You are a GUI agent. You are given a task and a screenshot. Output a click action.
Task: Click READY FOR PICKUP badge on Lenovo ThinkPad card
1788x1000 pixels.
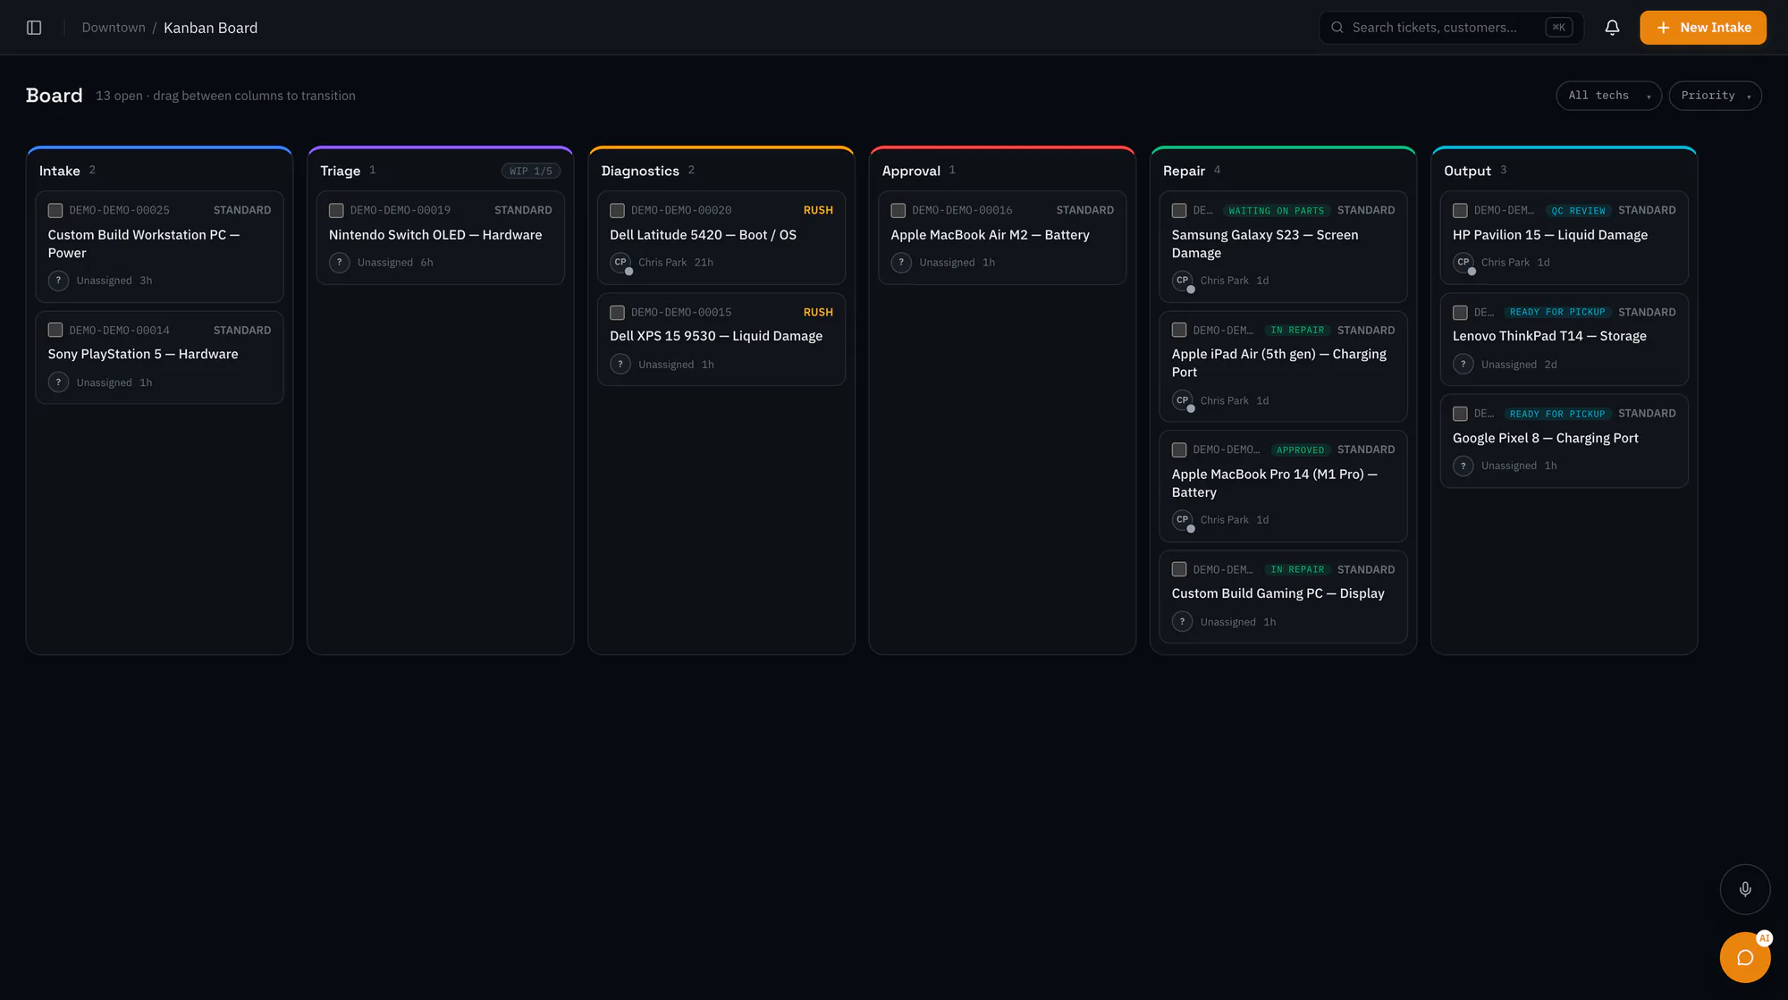pos(1556,313)
